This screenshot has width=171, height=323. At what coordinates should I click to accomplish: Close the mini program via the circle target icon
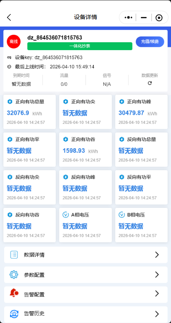click(x=159, y=18)
